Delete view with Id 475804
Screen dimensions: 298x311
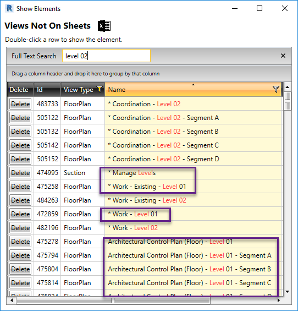point(20,269)
